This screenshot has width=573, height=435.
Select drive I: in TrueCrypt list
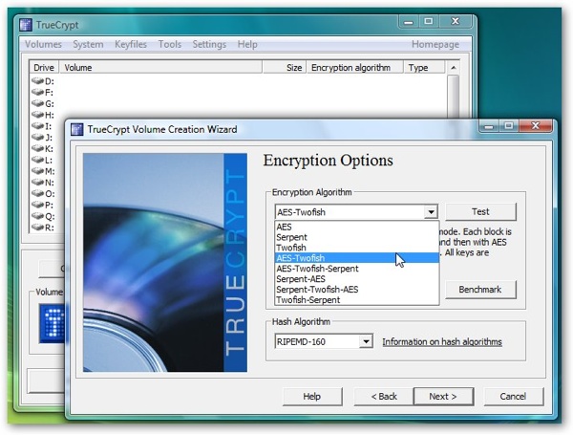[42, 126]
